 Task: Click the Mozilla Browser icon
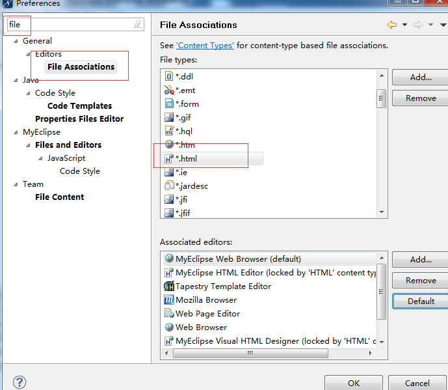(x=169, y=299)
